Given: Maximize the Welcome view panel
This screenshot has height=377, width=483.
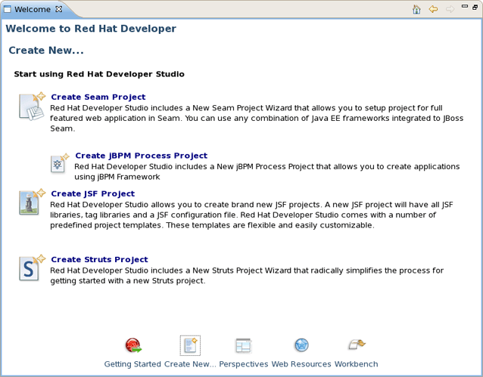Looking at the screenshot, I should click(x=475, y=9).
